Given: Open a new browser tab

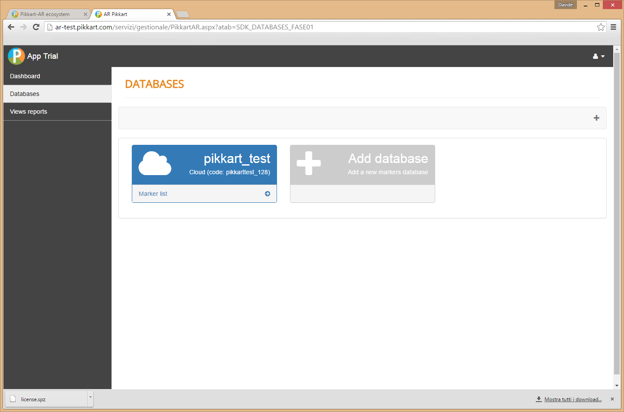Looking at the screenshot, I should coord(183,14).
